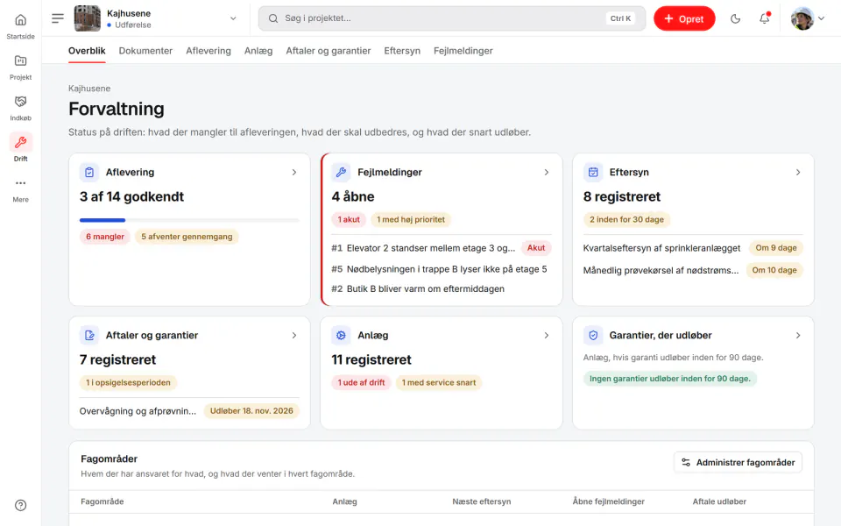Go to the Eftersyn tab

pos(402,51)
